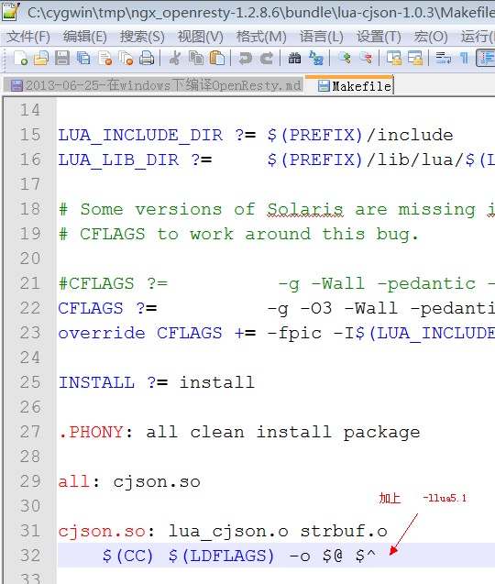Click the Zoom In magnifier icon

pyautogui.click(x=344, y=59)
